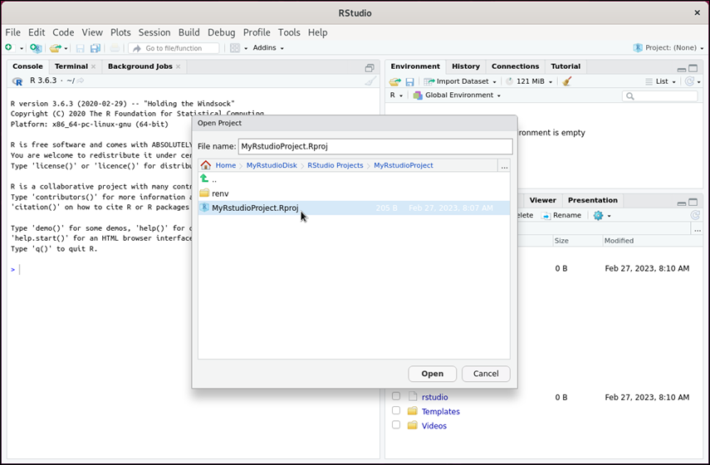
Task: Click the Print icon in main toolbar
Action: coord(115,48)
